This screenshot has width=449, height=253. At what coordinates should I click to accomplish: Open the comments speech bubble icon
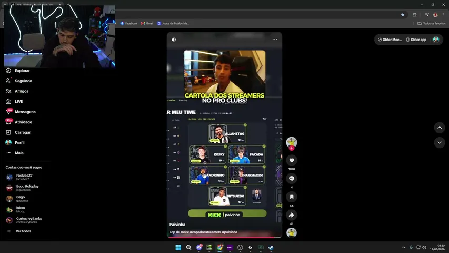pos(292,179)
